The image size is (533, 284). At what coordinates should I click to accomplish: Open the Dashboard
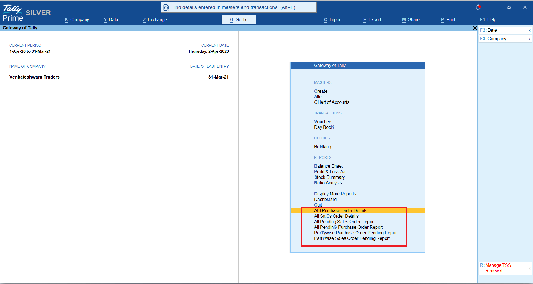click(x=325, y=200)
